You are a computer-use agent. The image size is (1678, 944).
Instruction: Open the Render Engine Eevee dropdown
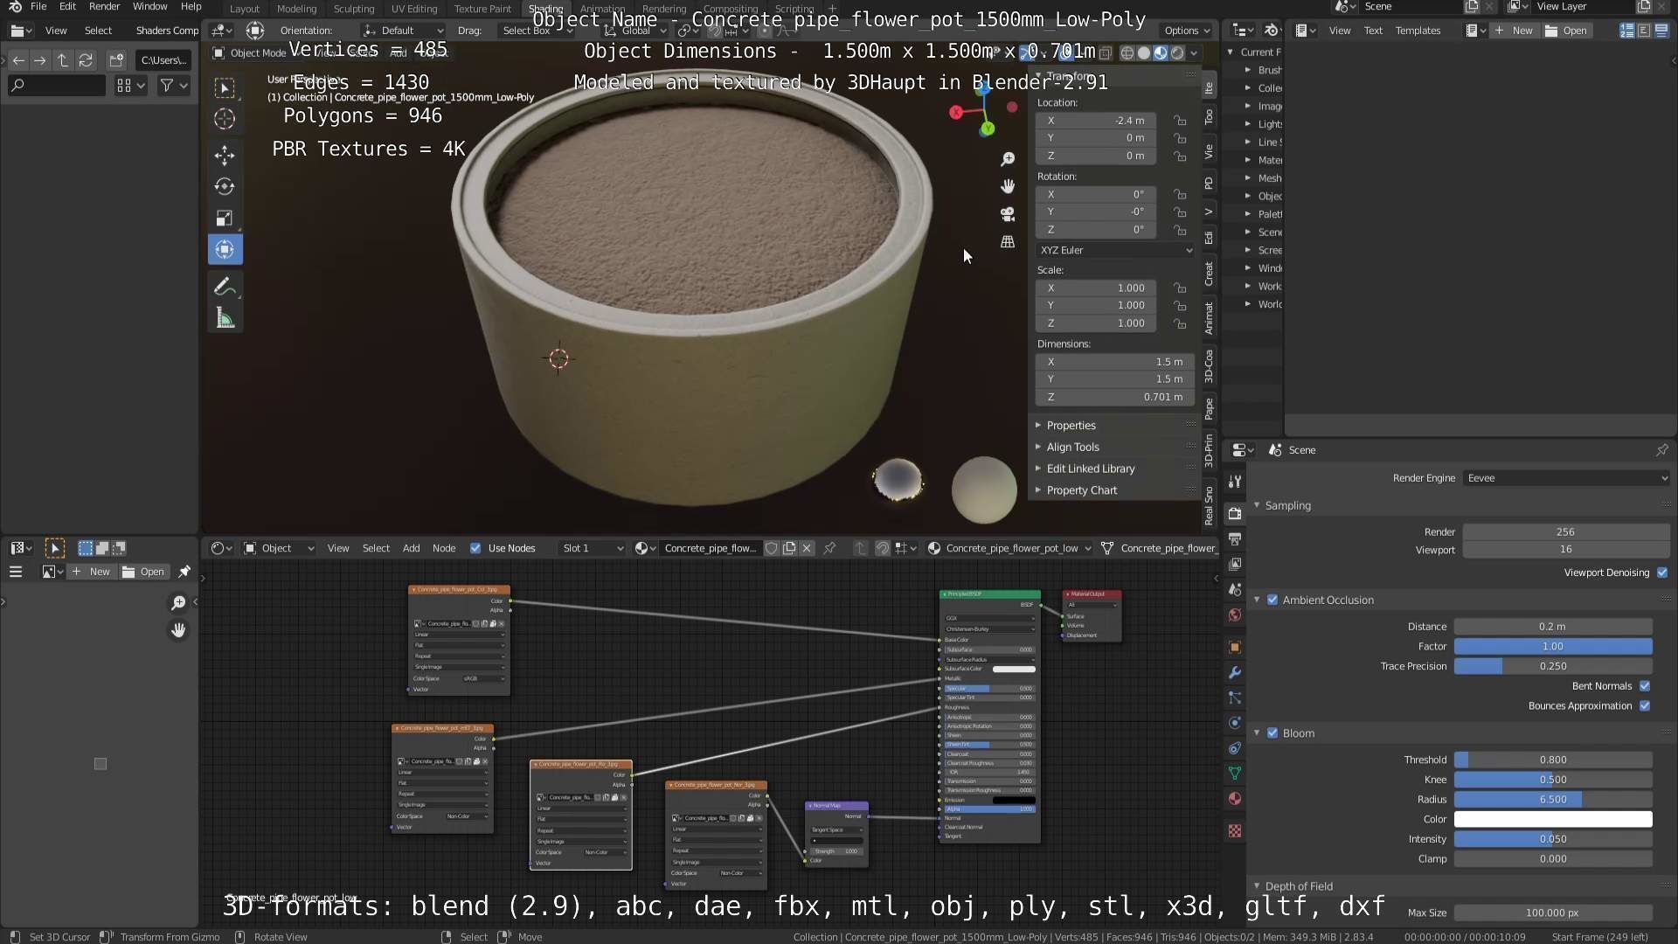click(1565, 478)
